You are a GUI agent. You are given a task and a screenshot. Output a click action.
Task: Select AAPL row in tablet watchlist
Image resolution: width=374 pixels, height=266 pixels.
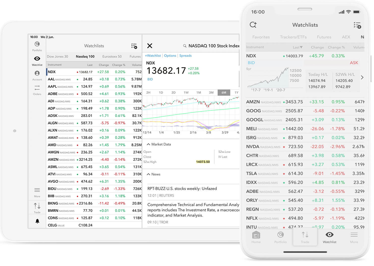tap(94, 86)
